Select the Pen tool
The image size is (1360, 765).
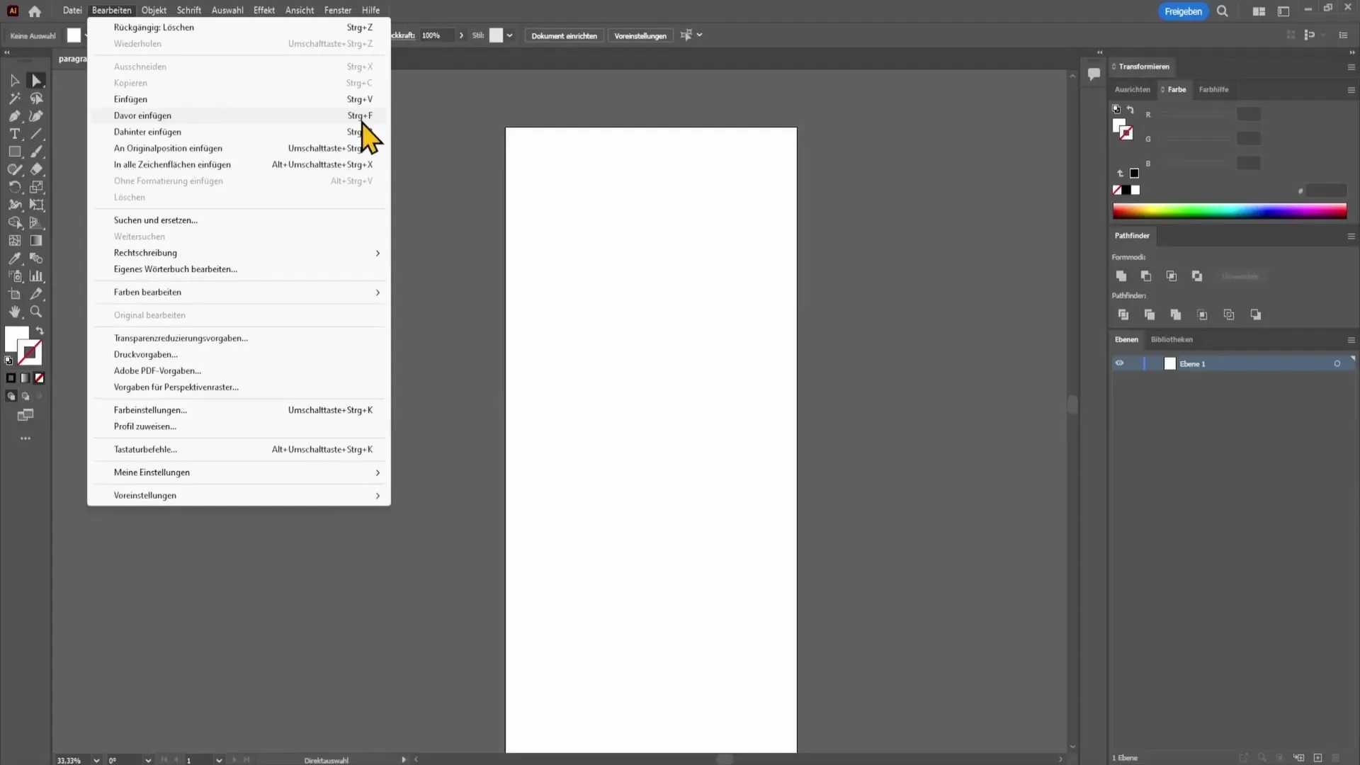click(14, 116)
